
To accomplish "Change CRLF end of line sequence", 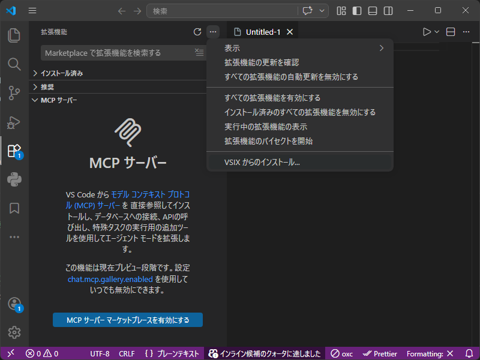I will tap(127, 354).
